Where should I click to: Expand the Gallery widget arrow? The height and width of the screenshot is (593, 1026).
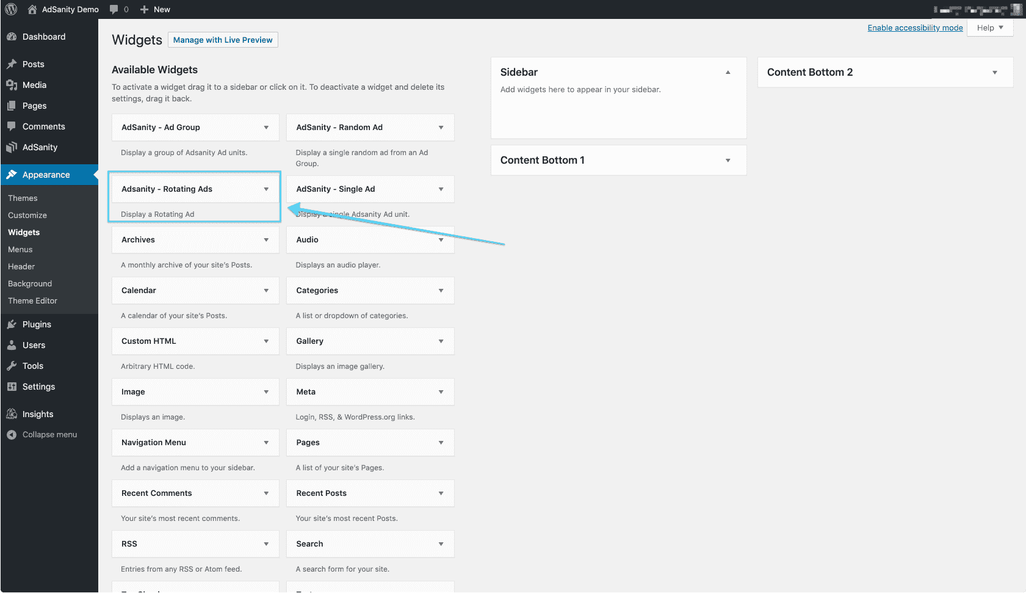(x=441, y=341)
